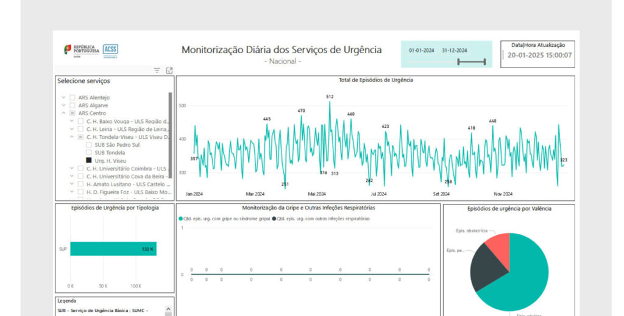Click the data label 357
Screen dimensions: 624x316
click(x=194, y=158)
